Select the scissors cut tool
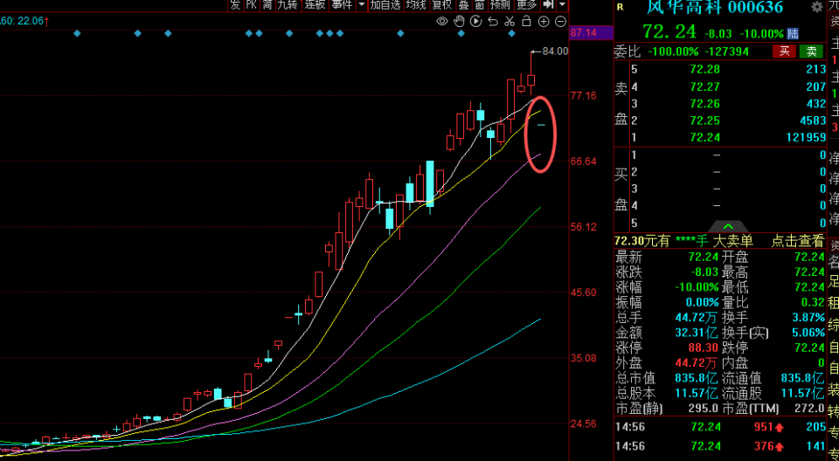Viewport: 839px width, 461px height. click(510, 22)
